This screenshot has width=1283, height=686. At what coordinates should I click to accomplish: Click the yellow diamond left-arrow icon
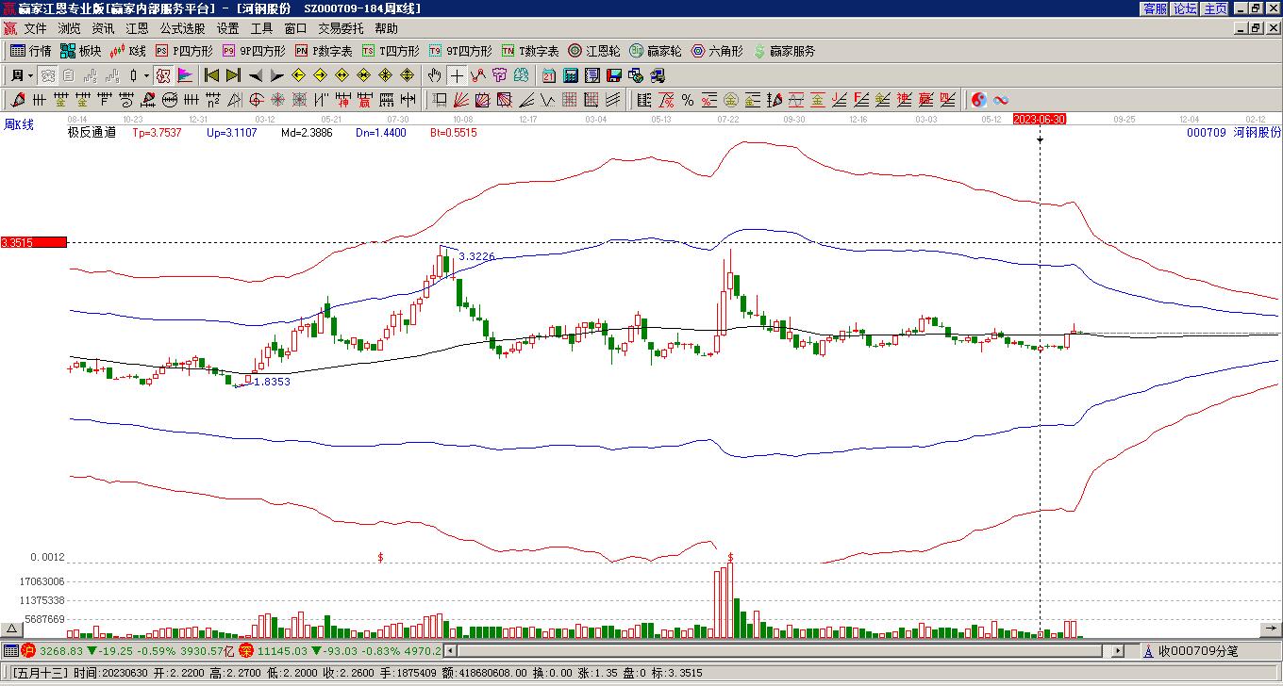299,75
